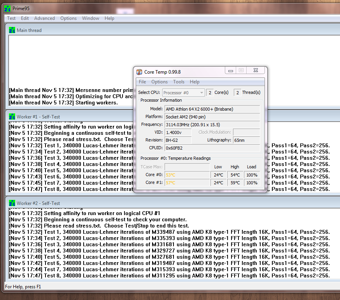Click the Core #0 temperature 53°C
Image resolution: width=340 pixels, height=300 pixels.
click(x=188, y=175)
